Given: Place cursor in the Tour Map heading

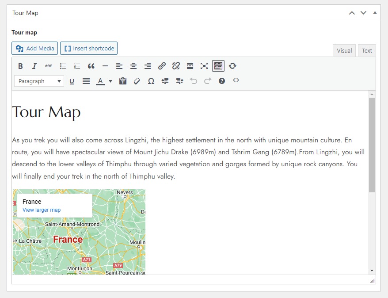Looking at the screenshot, I should pos(46,112).
